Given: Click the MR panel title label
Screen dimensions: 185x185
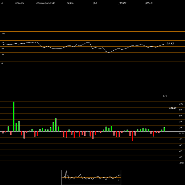Looking at the screenshot, I should 165,96.
